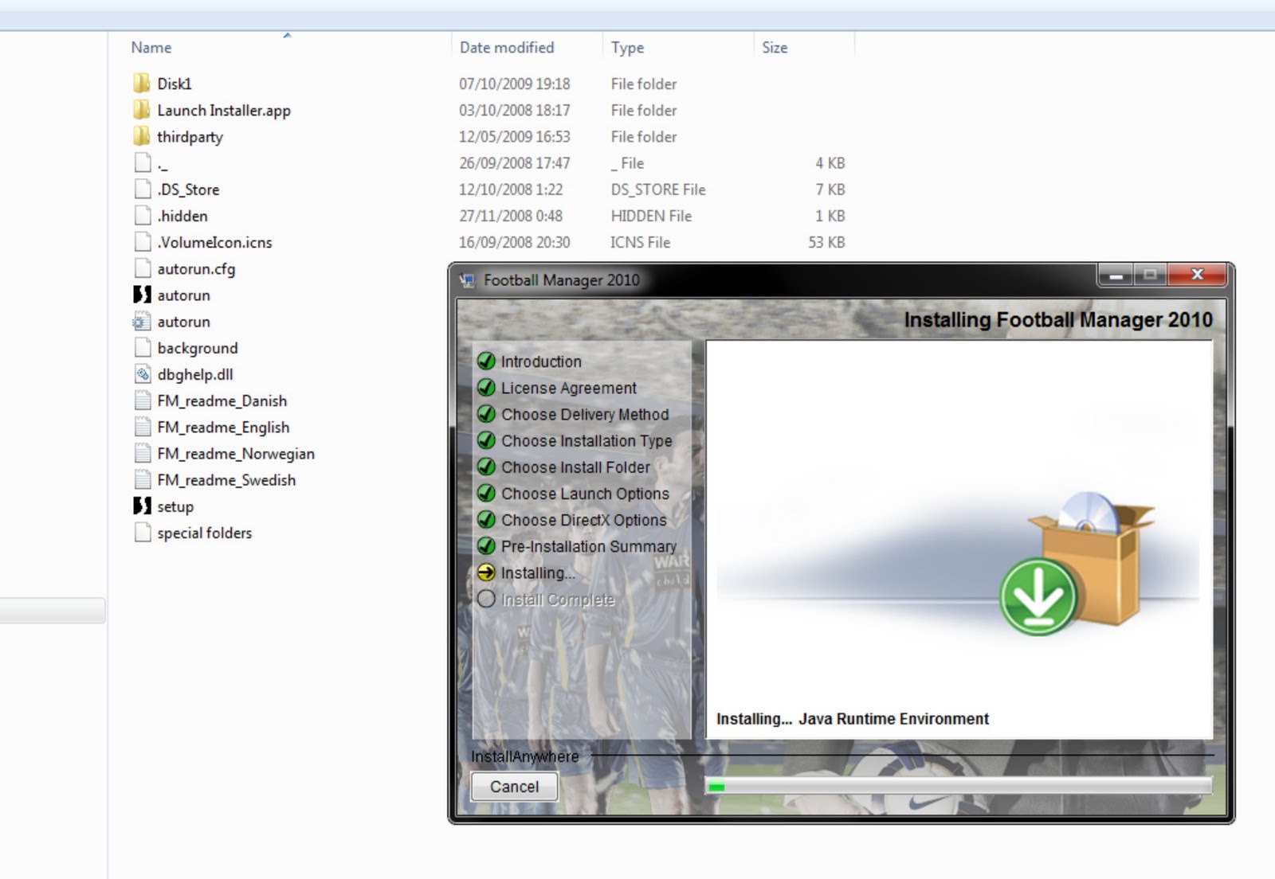This screenshot has height=879, width=1275.
Task: Click the License Agreement step checkmark icon
Action: pos(486,388)
